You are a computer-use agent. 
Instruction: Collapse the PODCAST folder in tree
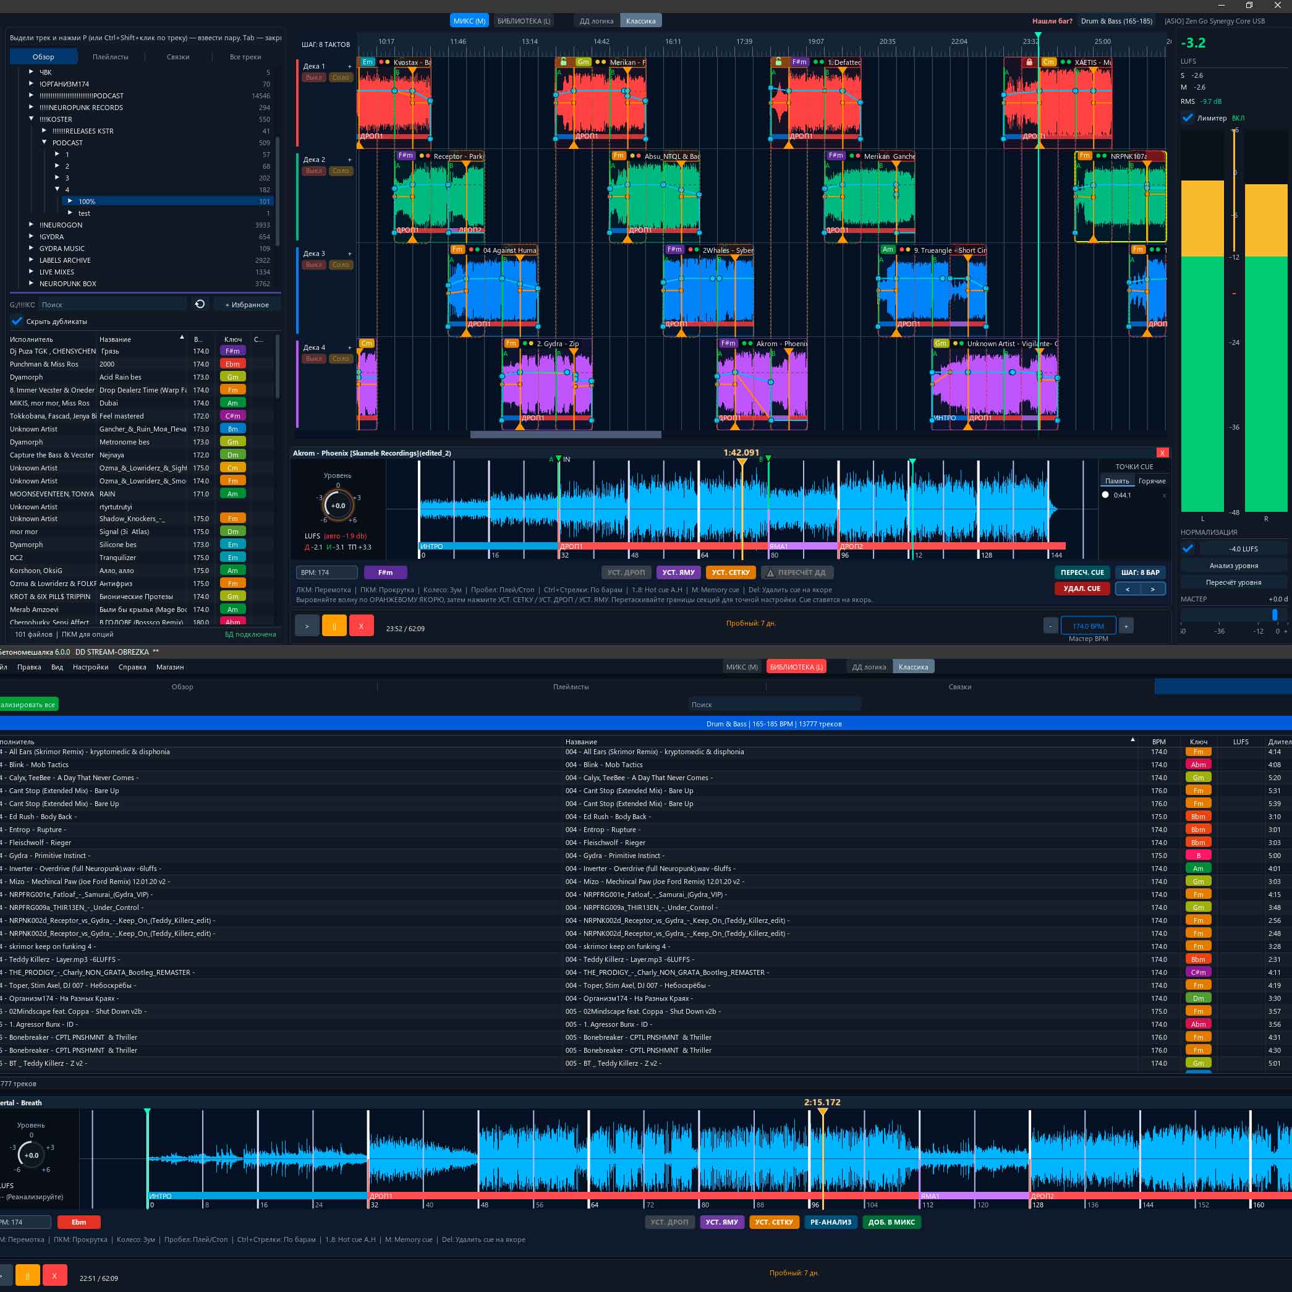(45, 142)
